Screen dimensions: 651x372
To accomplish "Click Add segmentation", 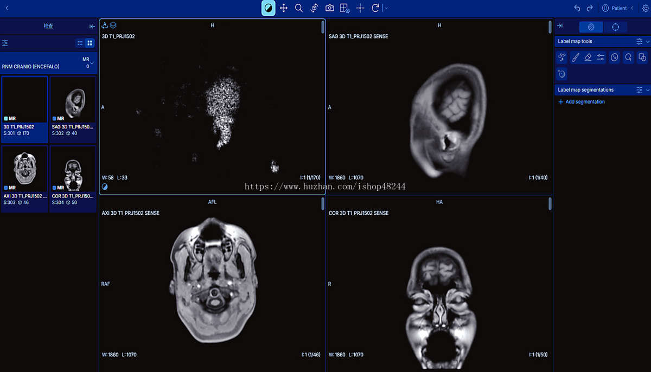I will point(582,102).
